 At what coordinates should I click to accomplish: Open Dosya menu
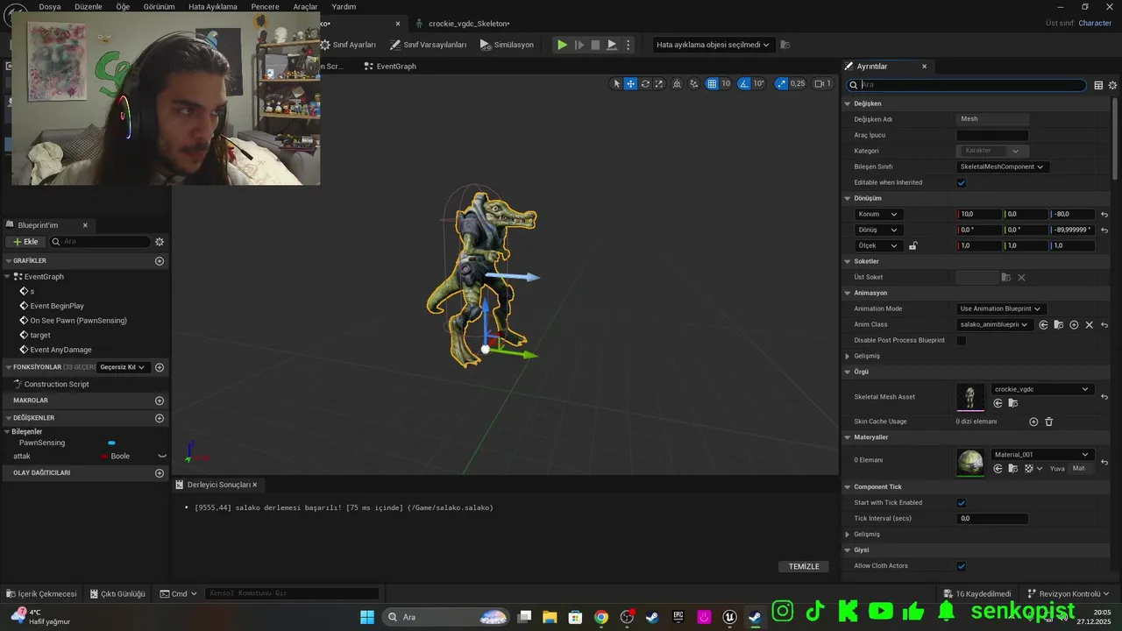tap(50, 6)
